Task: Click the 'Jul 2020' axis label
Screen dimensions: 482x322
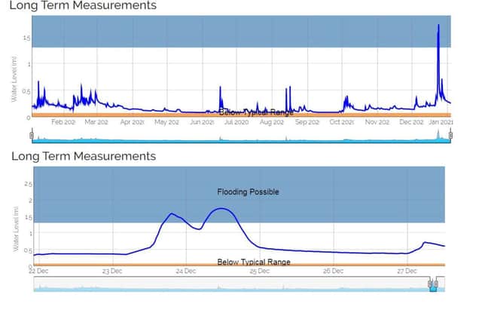Action: click(236, 122)
